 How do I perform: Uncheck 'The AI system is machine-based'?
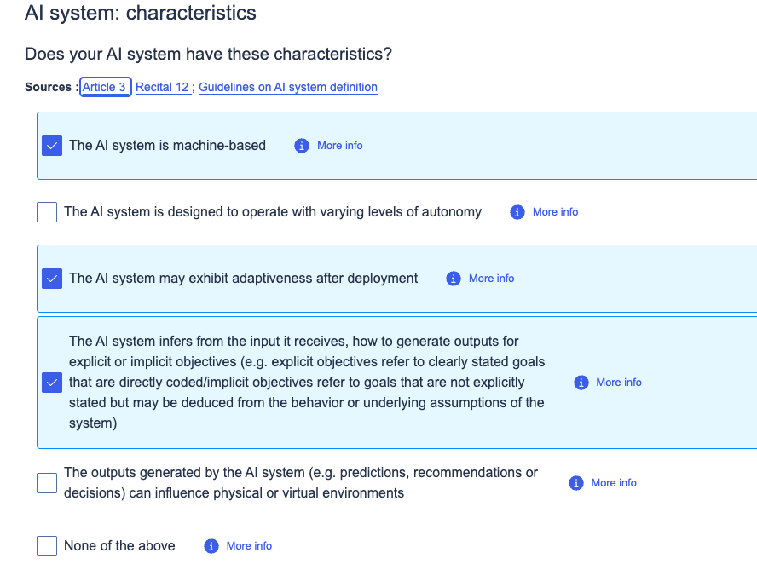[x=52, y=146]
